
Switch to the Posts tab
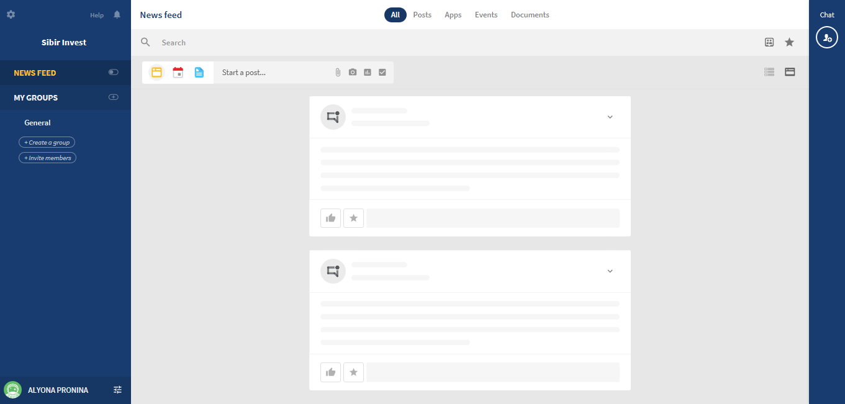point(422,15)
